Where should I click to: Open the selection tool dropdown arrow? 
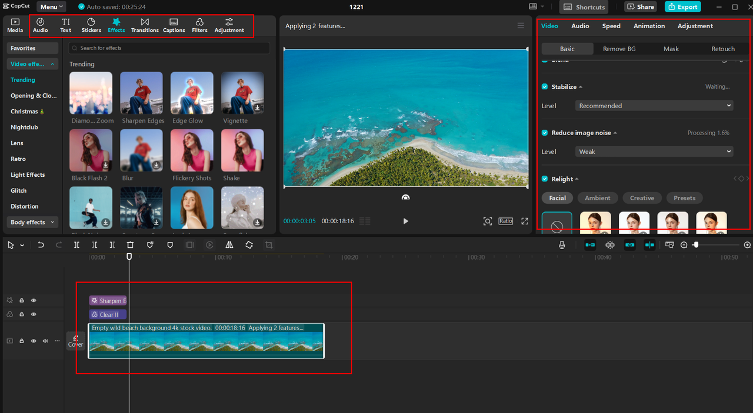pos(22,245)
